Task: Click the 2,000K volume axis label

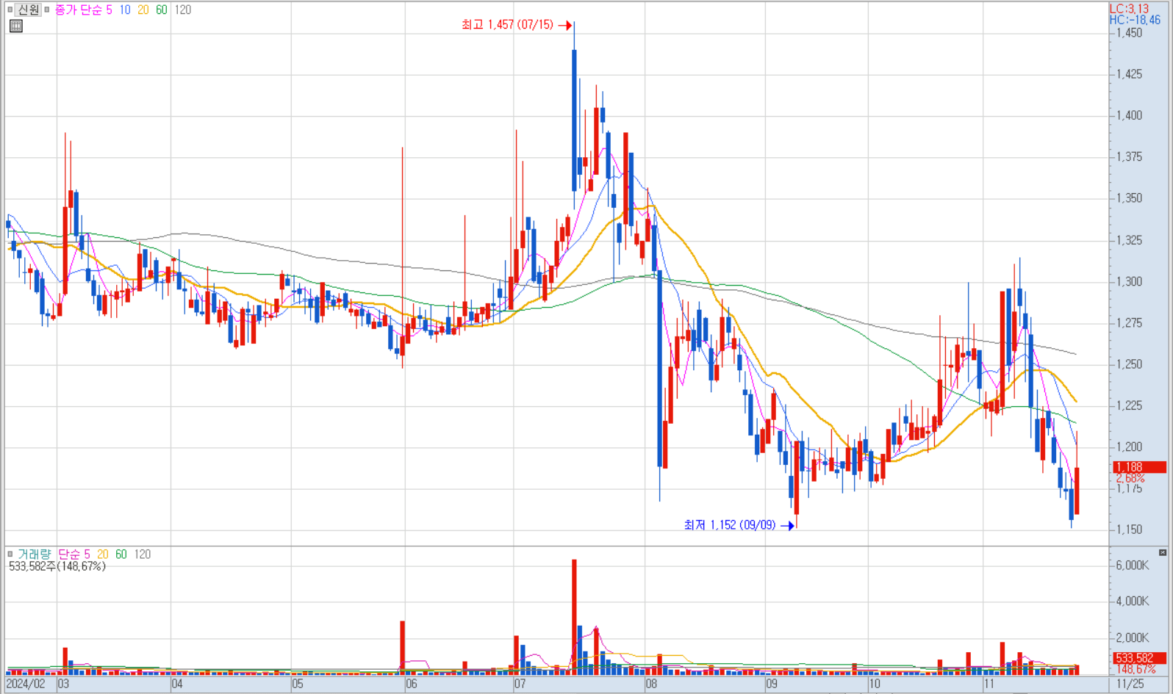Action: coord(1132,637)
